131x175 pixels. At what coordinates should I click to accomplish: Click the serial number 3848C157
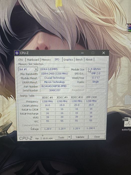55,90
